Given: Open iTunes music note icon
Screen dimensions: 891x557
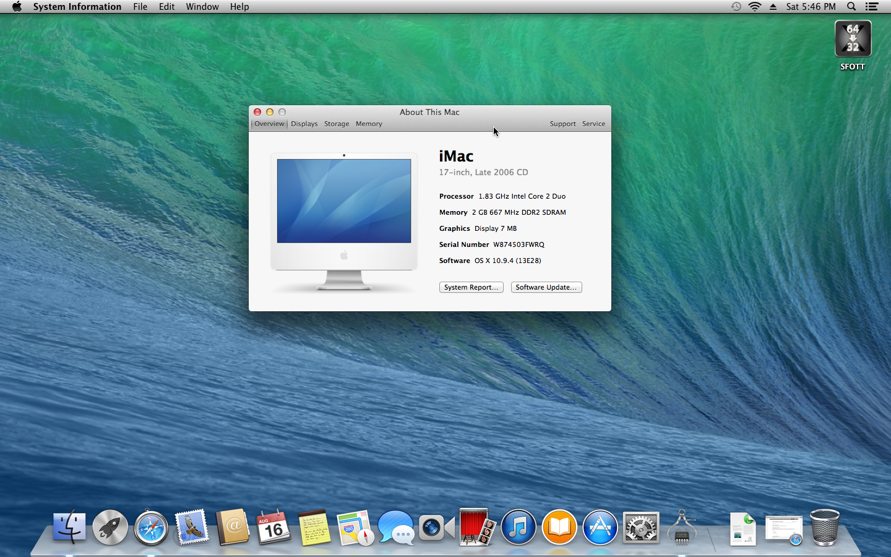Looking at the screenshot, I should click(x=519, y=527).
